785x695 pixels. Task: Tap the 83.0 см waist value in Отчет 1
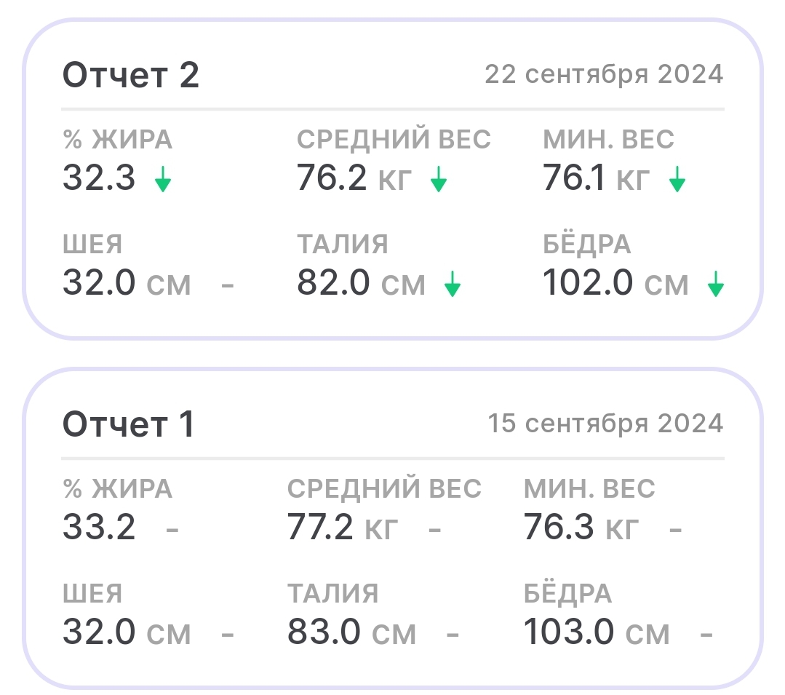point(351,632)
